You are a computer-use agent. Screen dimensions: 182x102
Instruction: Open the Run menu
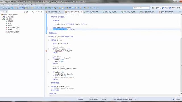click(32, 5)
